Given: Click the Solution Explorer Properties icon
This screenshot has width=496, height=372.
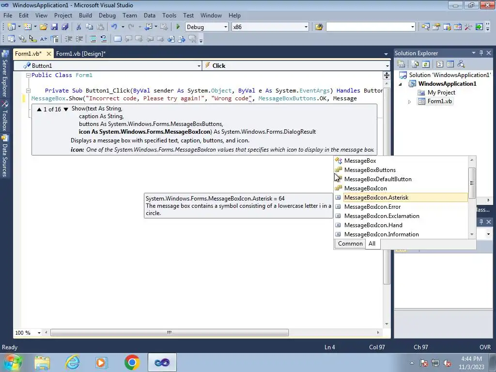Looking at the screenshot, I should coord(401,64).
